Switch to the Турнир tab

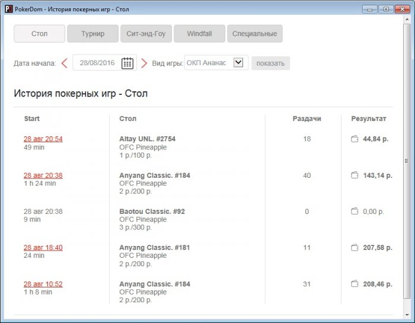[x=92, y=34]
